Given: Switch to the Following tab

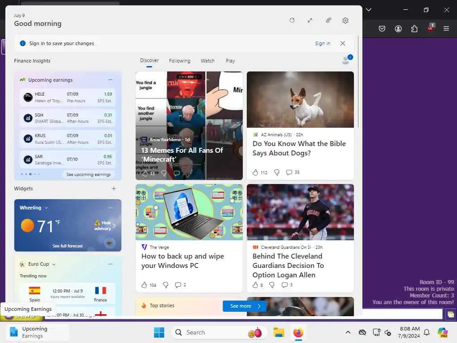Looking at the screenshot, I should pos(179,61).
